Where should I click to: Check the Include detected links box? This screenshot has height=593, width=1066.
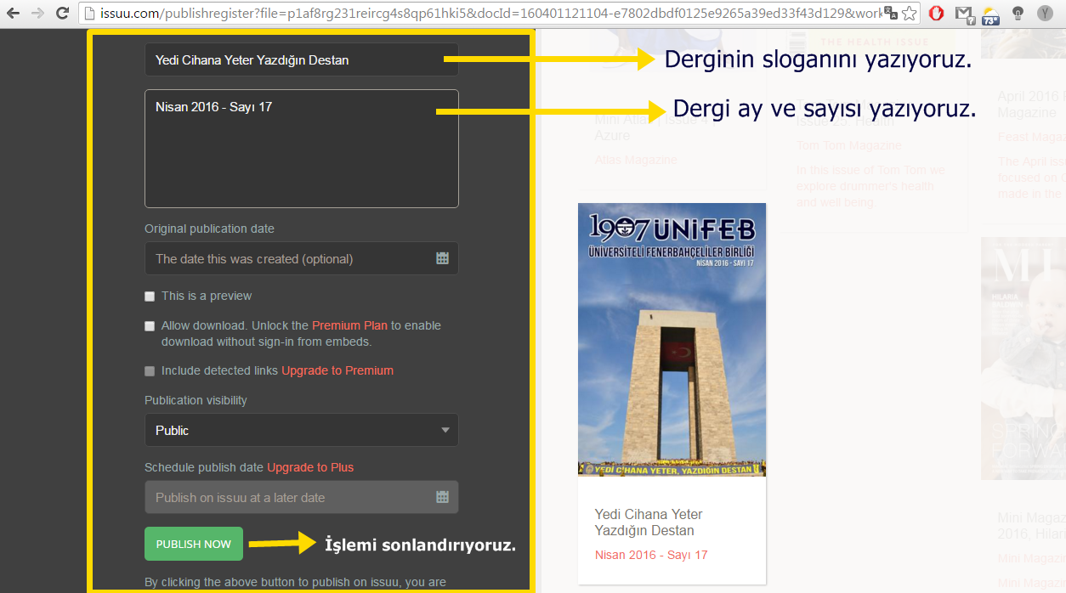[x=150, y=371]
